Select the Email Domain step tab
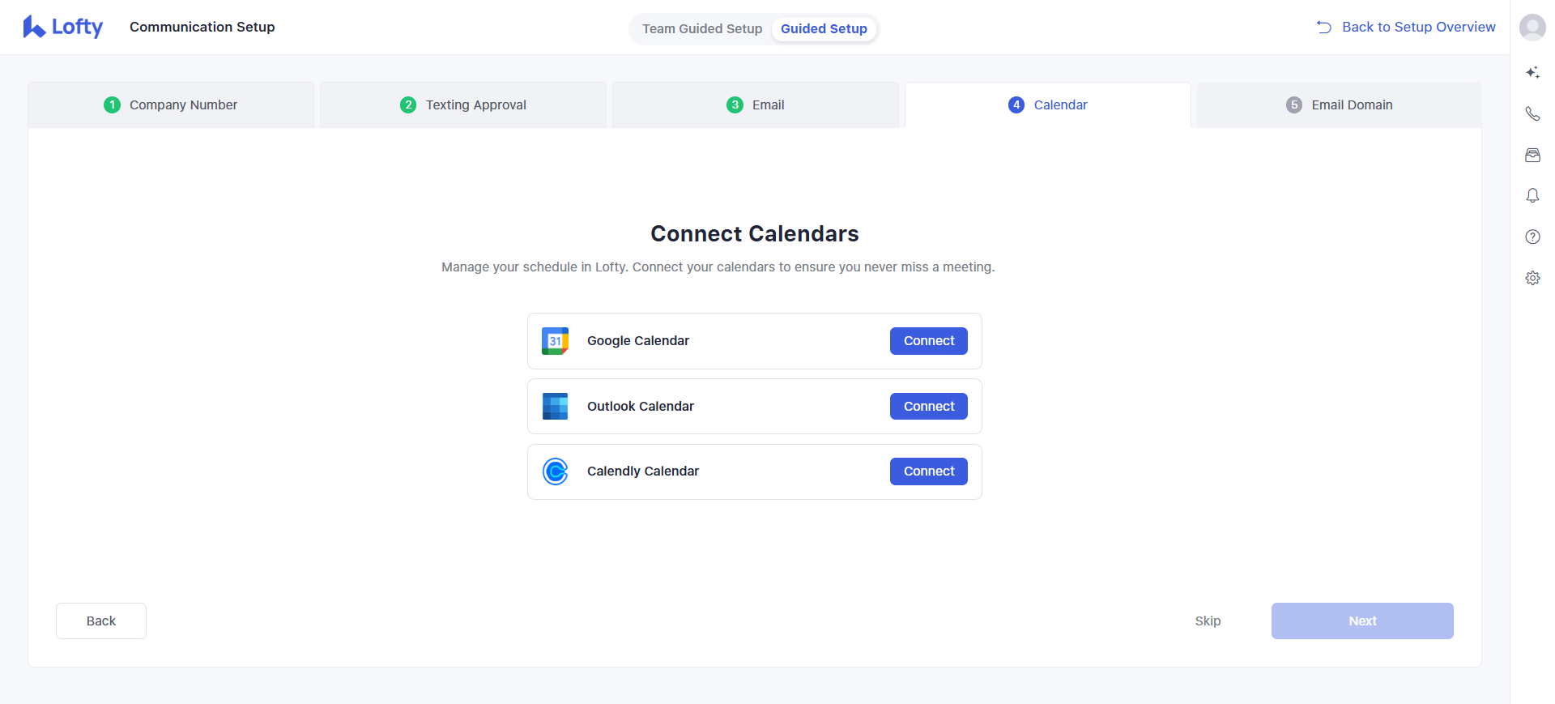This screenshot has width=1555, height=704. pyautogui.click(x=1340, y=105)
